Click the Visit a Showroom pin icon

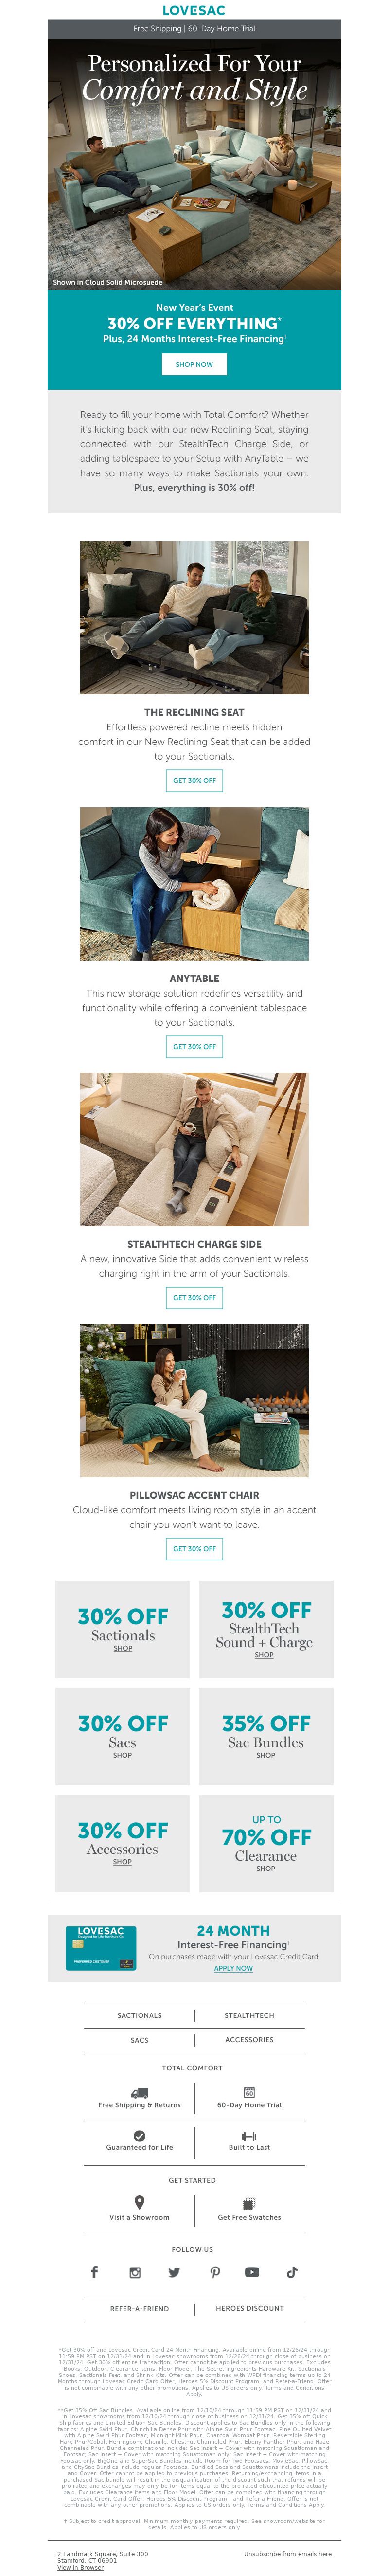(x=139, y=2202)
